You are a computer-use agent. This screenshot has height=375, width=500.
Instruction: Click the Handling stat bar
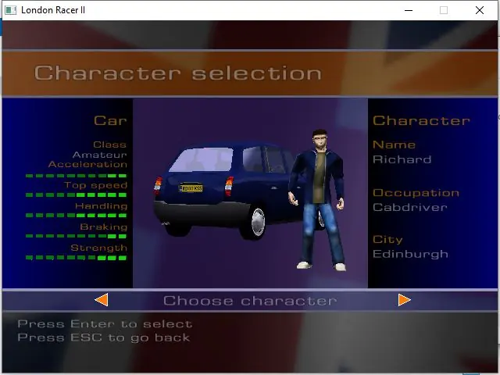(77, 216)
